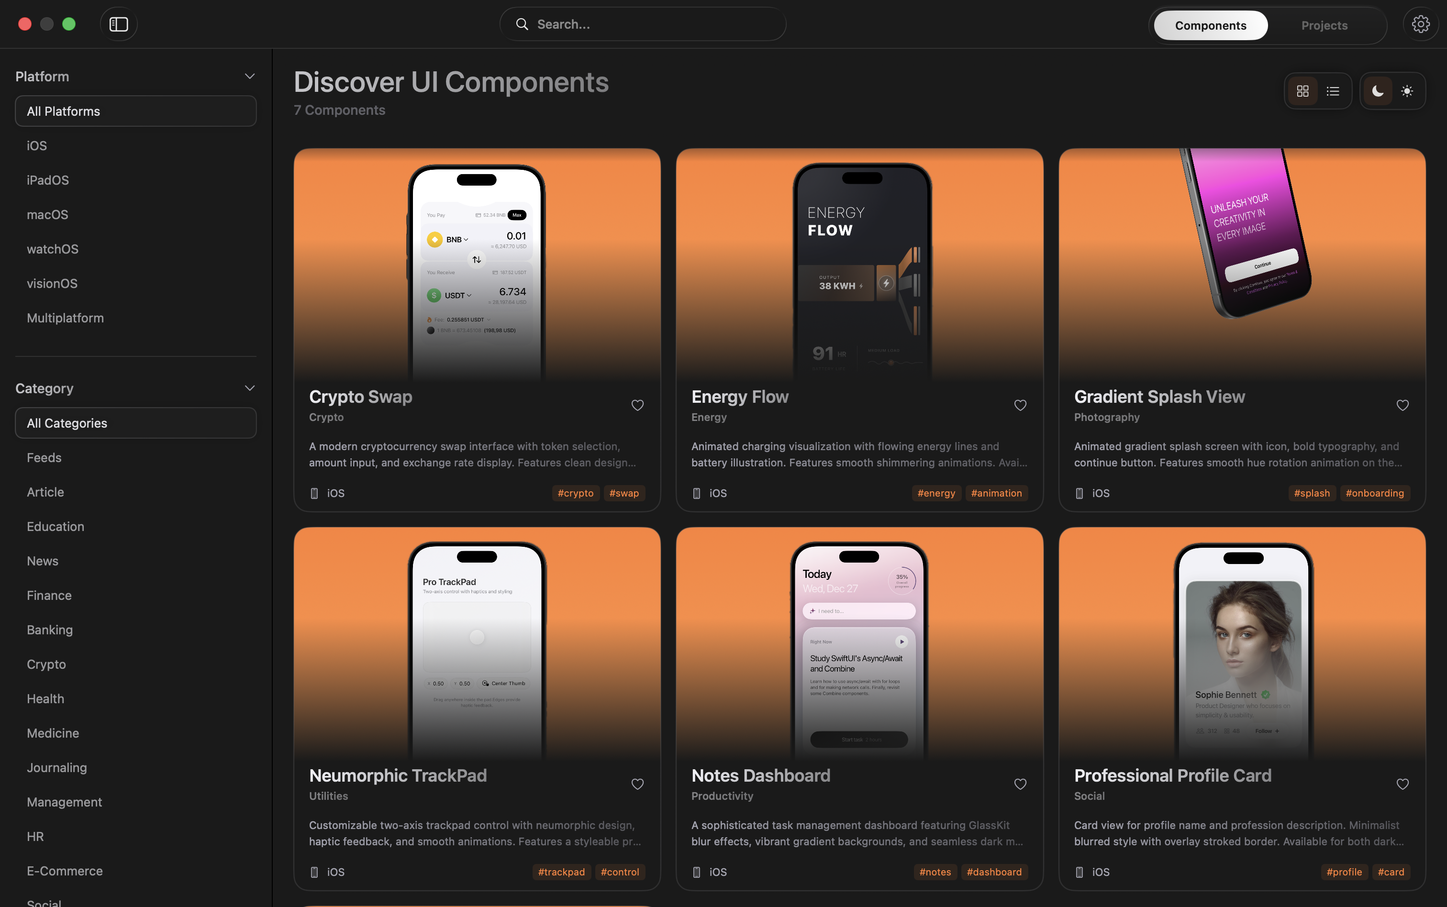Viewport: 1447px width, 907px height.
Task: Click the #trackpad tag on Neumorphic TrackPad
Action: click(x=560, y=872)
